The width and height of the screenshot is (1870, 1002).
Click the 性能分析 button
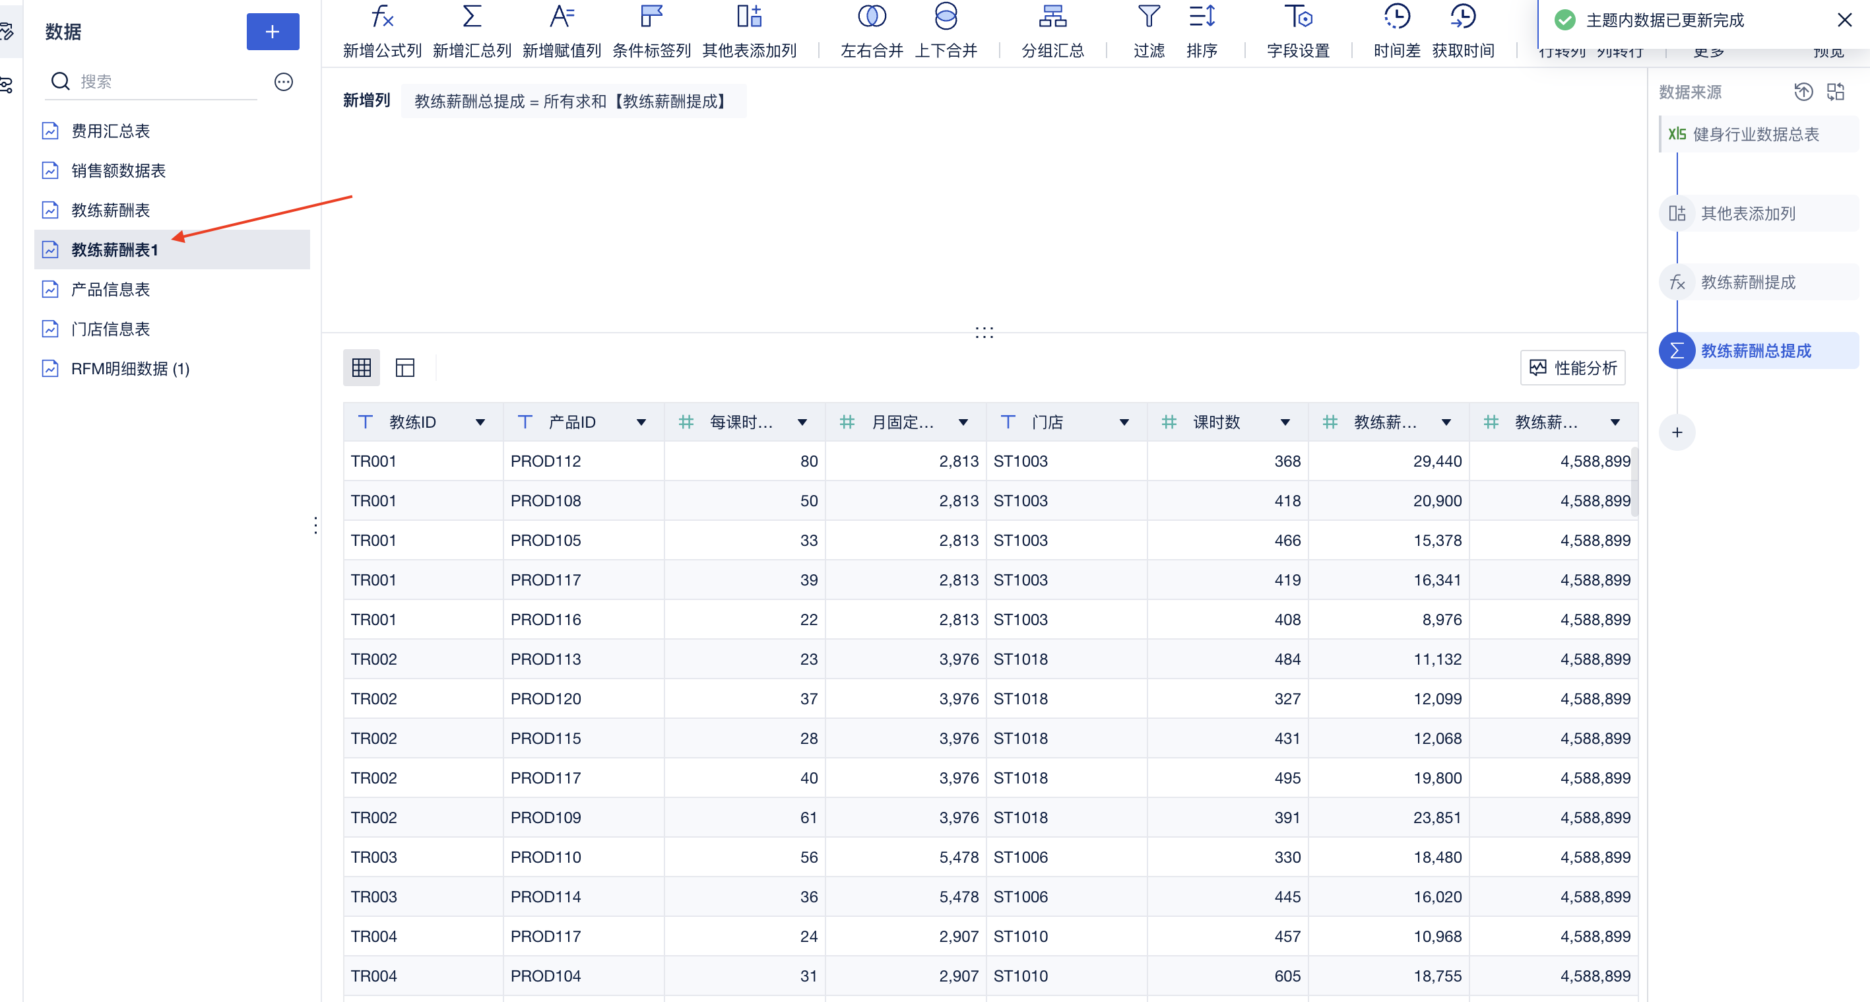pyautogui.click(x=1572, y=368)
